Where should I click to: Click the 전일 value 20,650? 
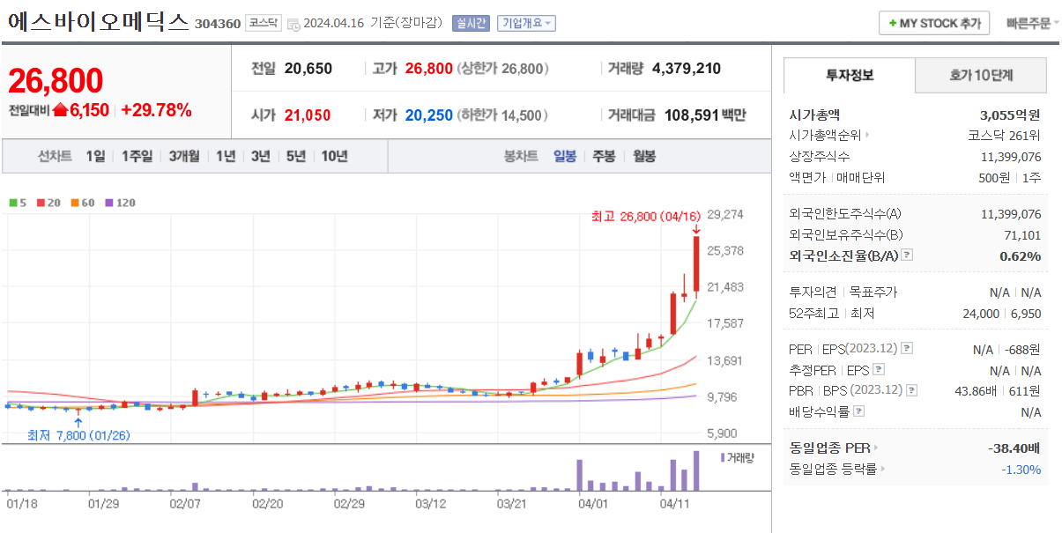pos(308,69)
